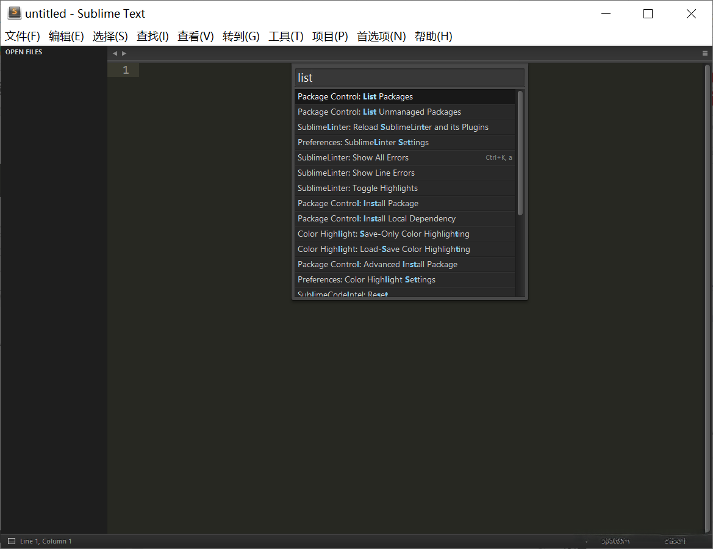Open the 文件(F) menu
The image size is (713, 549).
point(23,37)
